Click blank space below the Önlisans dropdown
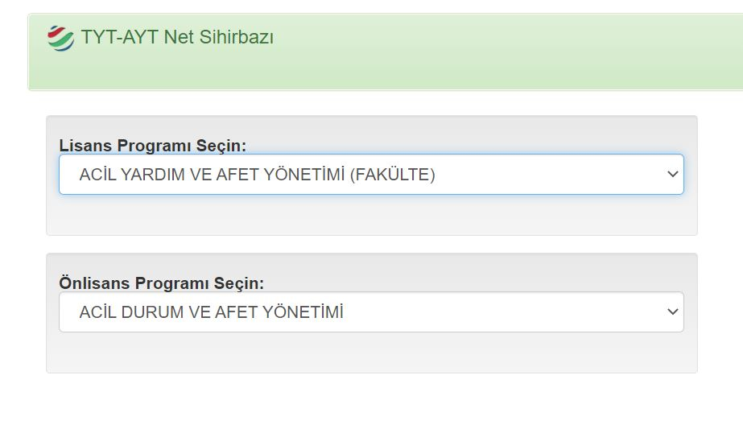Screen dimensions: 743x425 point(370,353)
